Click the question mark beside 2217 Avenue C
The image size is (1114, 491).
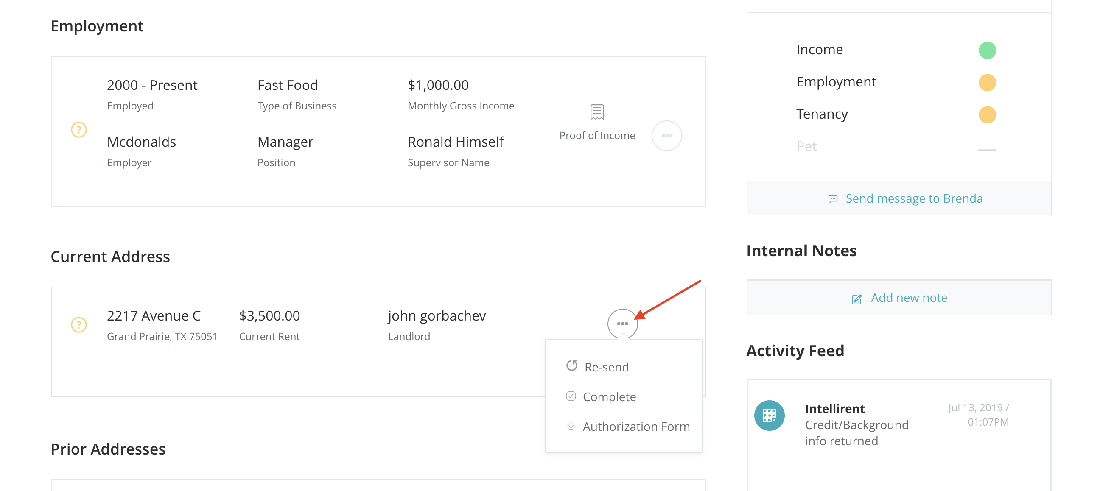point(79,325)
